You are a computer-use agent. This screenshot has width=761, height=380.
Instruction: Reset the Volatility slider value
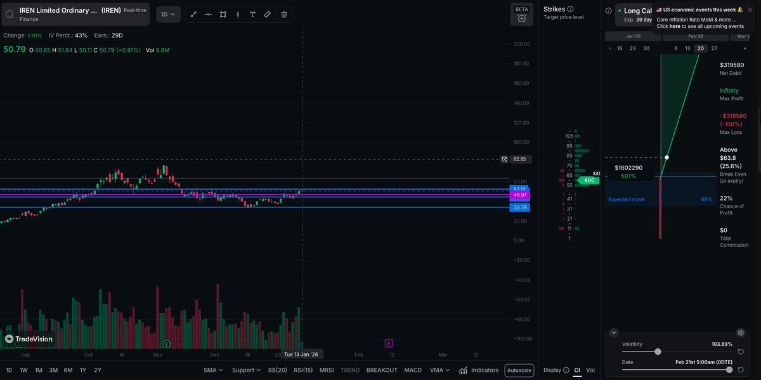point(740,351)
